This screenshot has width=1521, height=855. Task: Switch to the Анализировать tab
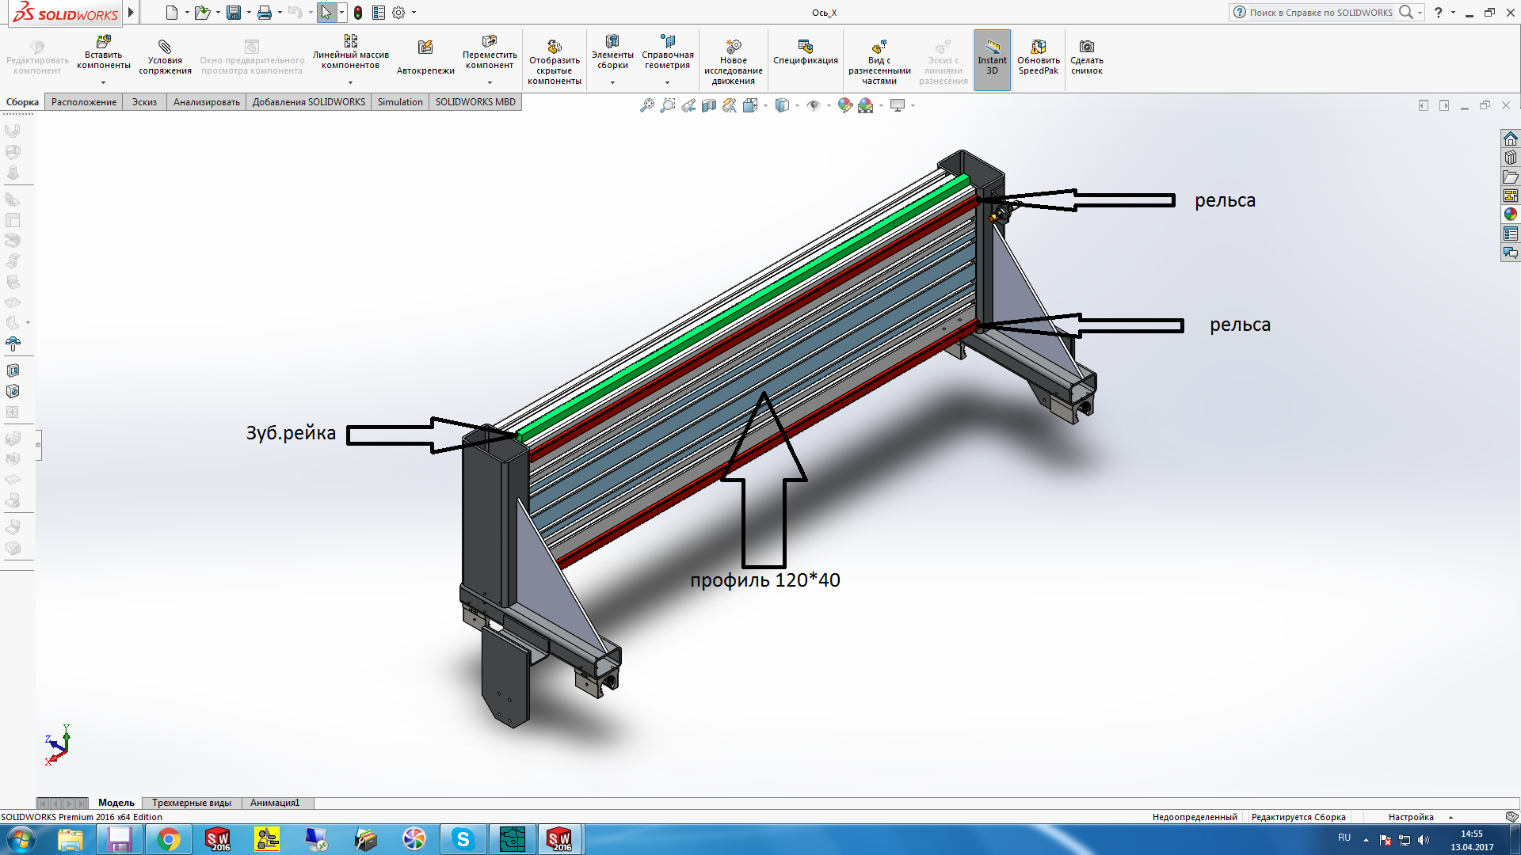tap(206, 102)
